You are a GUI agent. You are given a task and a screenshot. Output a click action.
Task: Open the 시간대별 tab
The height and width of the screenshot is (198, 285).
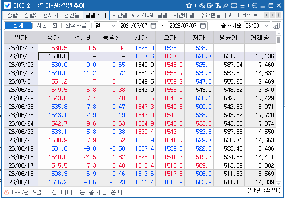(x=184, y=15)
